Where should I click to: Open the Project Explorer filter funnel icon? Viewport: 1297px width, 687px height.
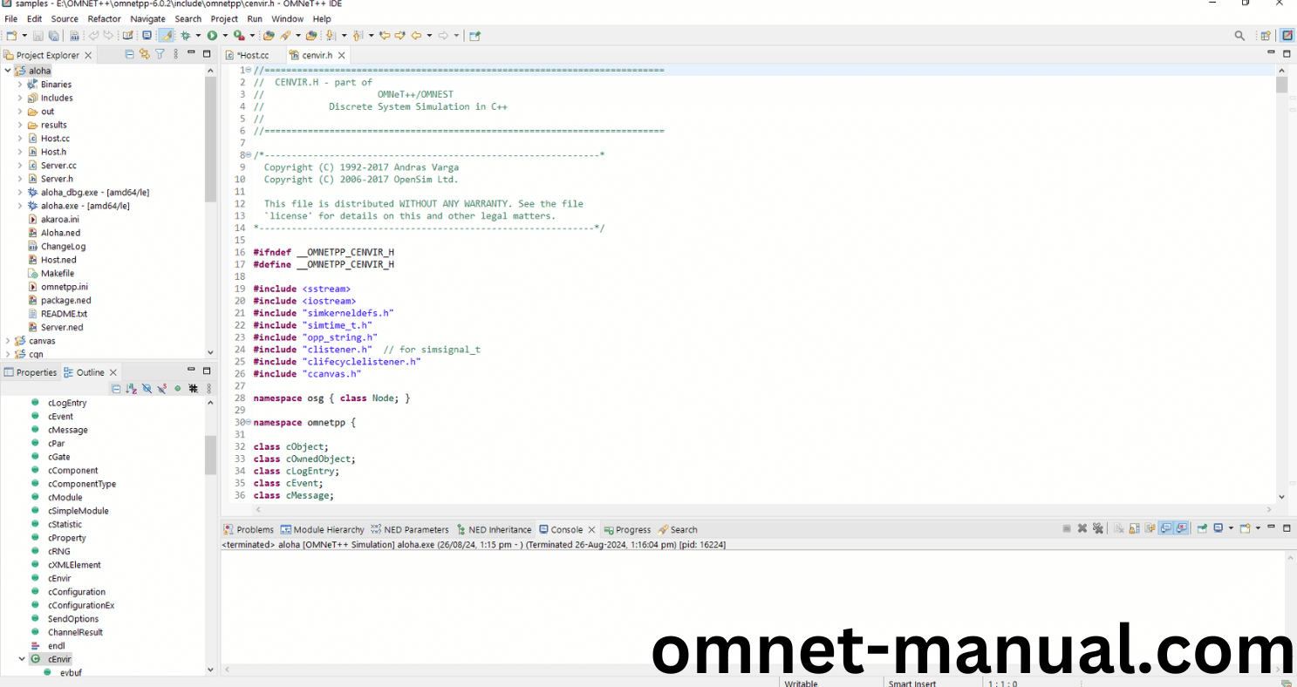coord(160,54)
